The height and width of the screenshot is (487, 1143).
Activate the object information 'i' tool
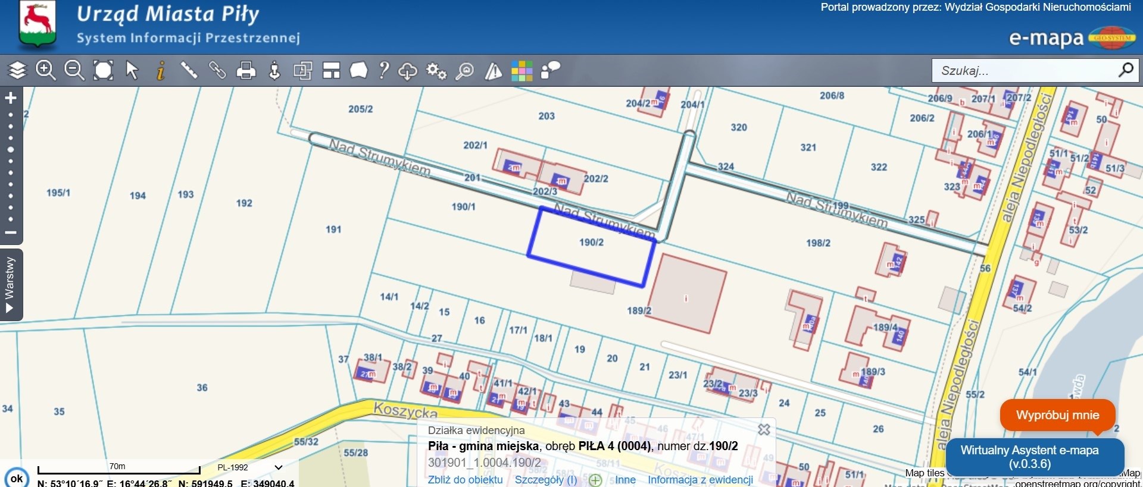(160, 71)
